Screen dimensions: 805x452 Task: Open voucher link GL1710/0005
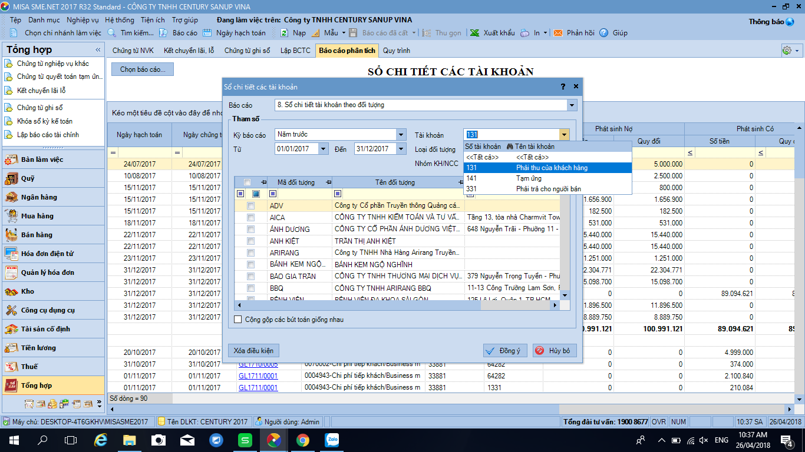coord(258,364)
